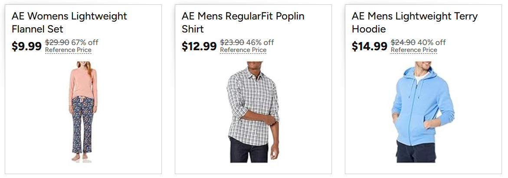Click the $9.99 sale price
This screenshot has height=178, width=508.
[x=26, y=46]
